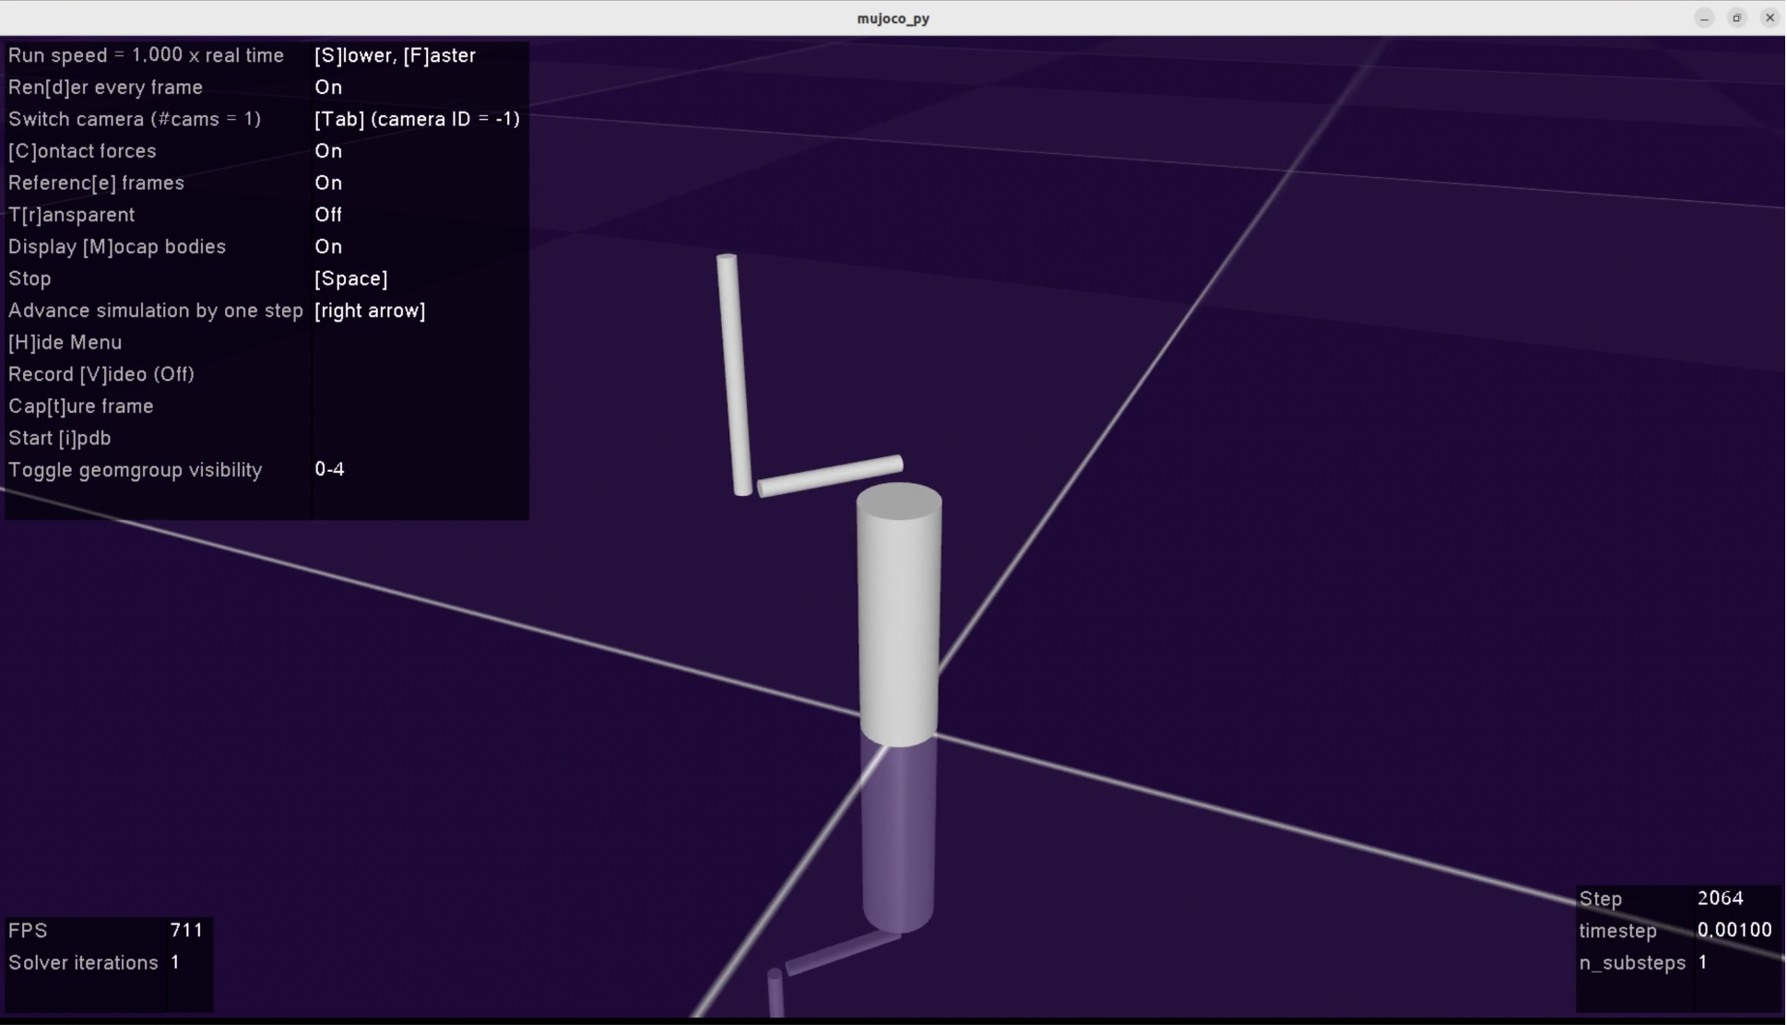The image size is (1787, 1025).
Task: Click the window close icon
Action: coord(1769,18)
